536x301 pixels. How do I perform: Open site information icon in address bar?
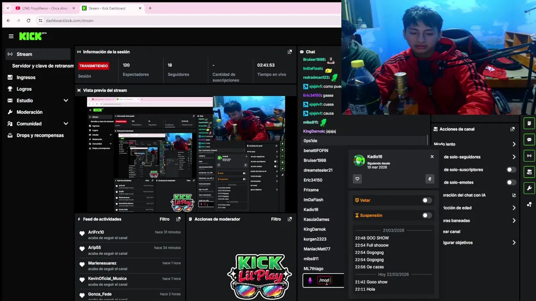[x=40, y=20]
